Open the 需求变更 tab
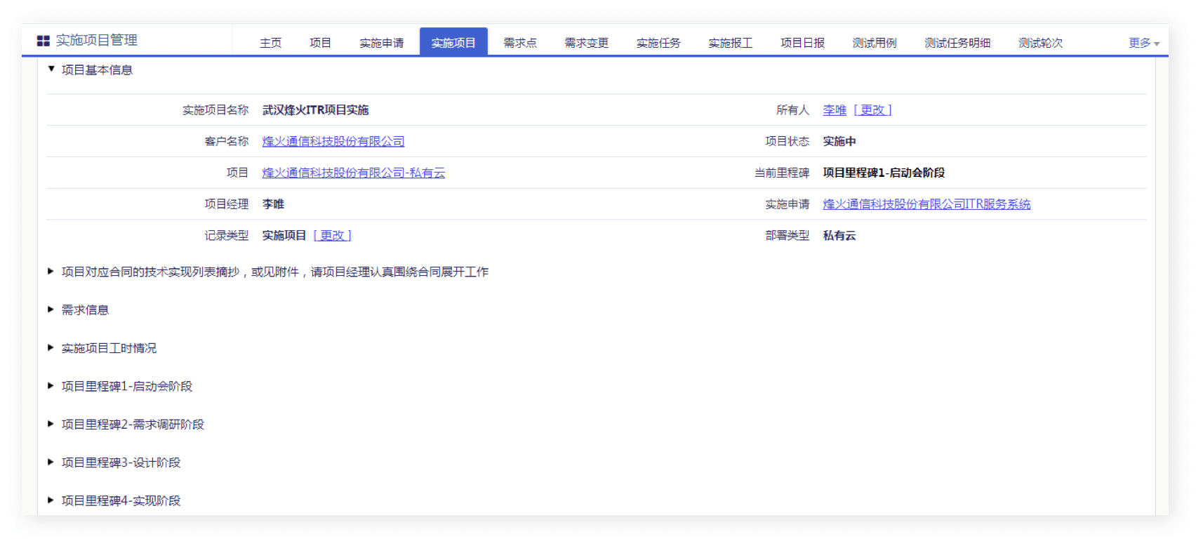The image size is (1196, 539). (x=587, y=43)
